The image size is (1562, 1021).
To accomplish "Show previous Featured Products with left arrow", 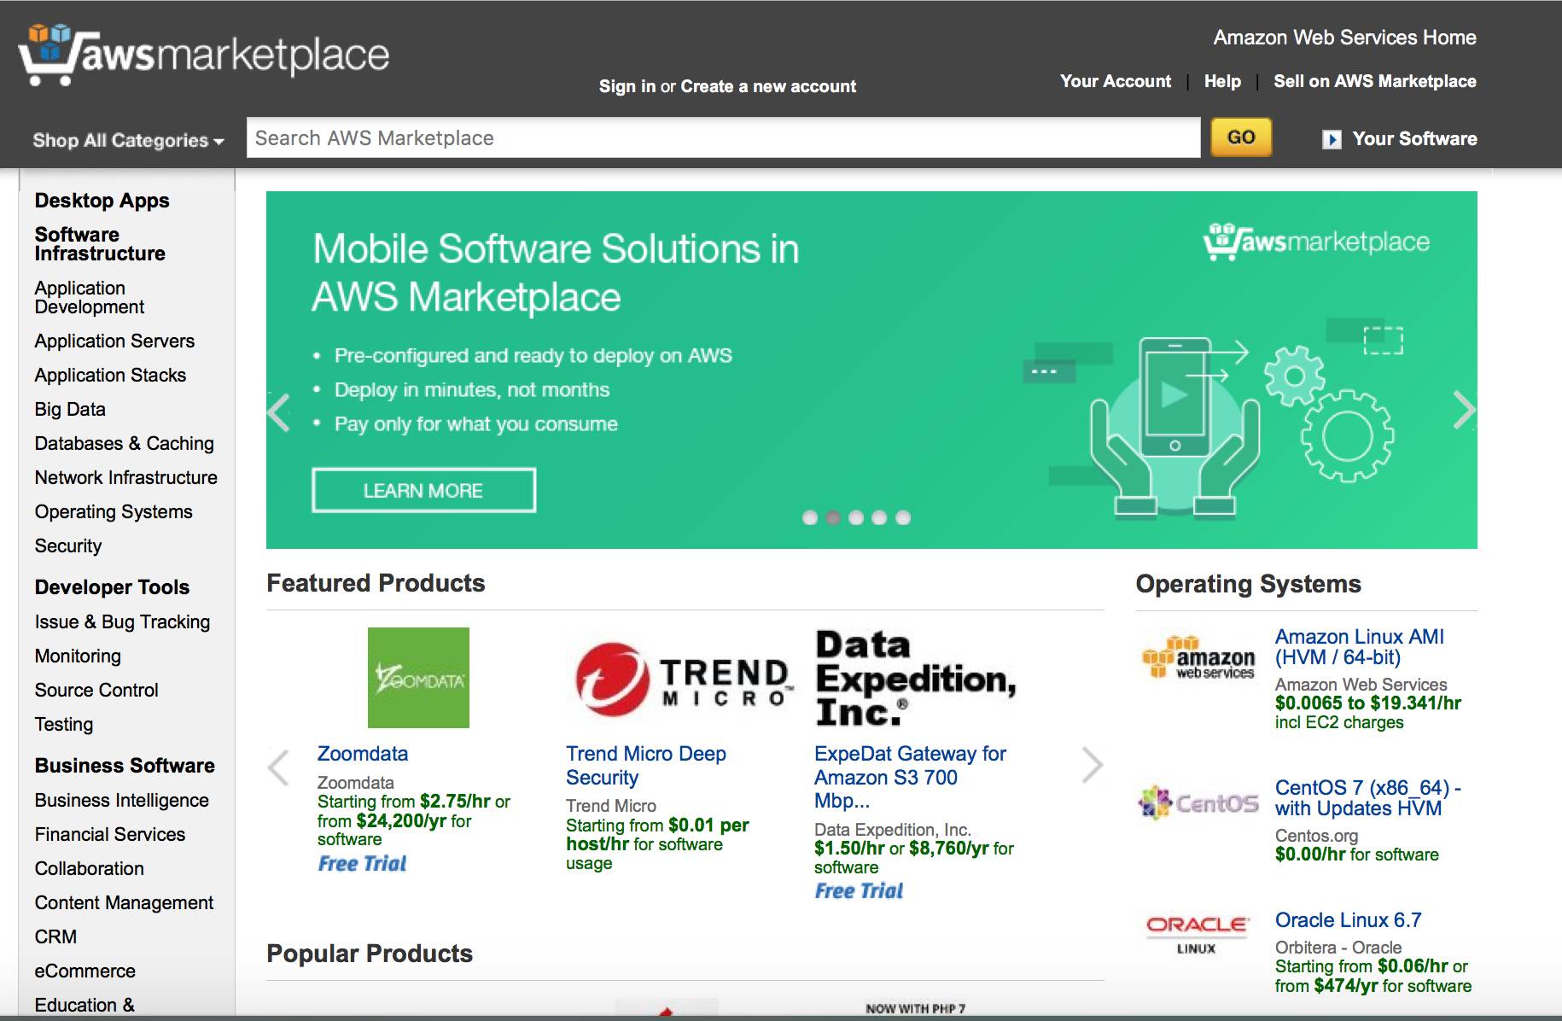I will click(x=277, y=767).
